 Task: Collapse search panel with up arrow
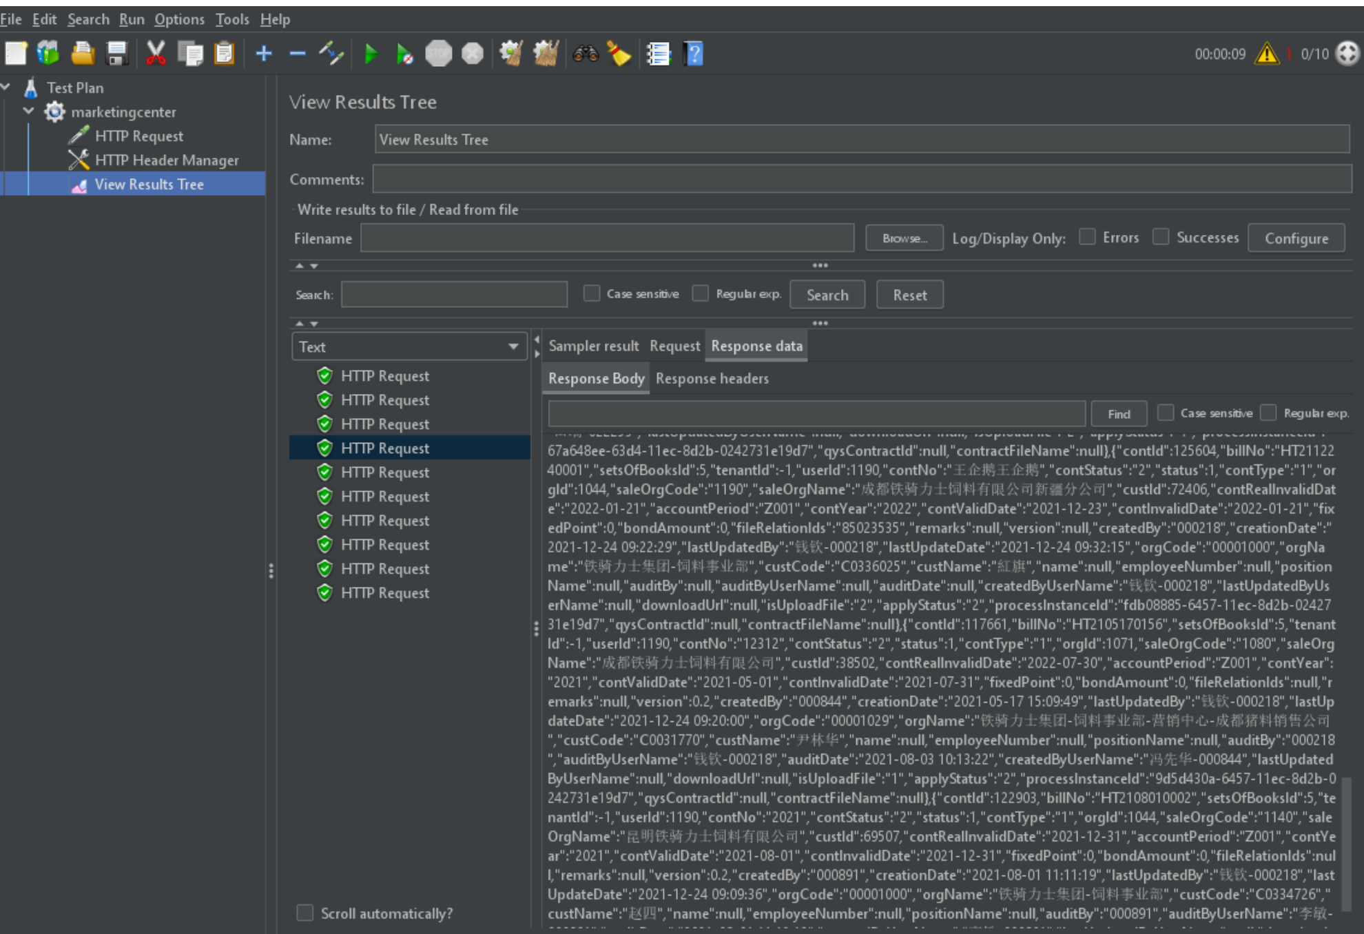(300, 324)
